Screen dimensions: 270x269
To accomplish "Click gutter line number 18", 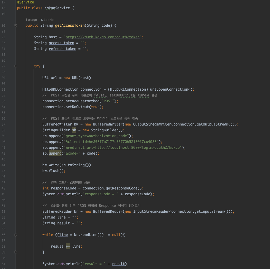I will click(x=3, y=8).
